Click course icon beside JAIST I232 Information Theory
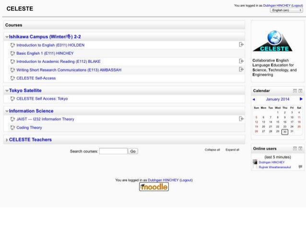 tap(12, 119)
